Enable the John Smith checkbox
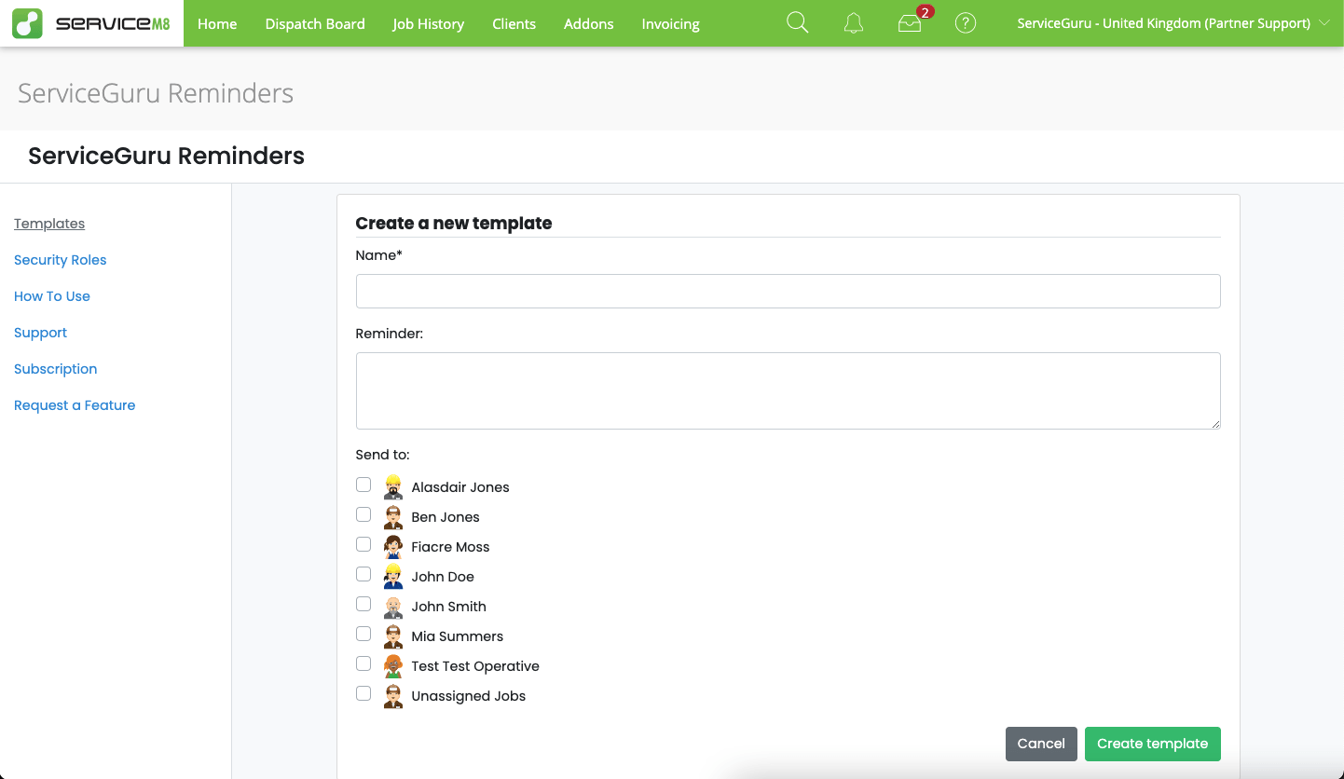The width and height of the screenshot is (1344, 779). (363, 604)
